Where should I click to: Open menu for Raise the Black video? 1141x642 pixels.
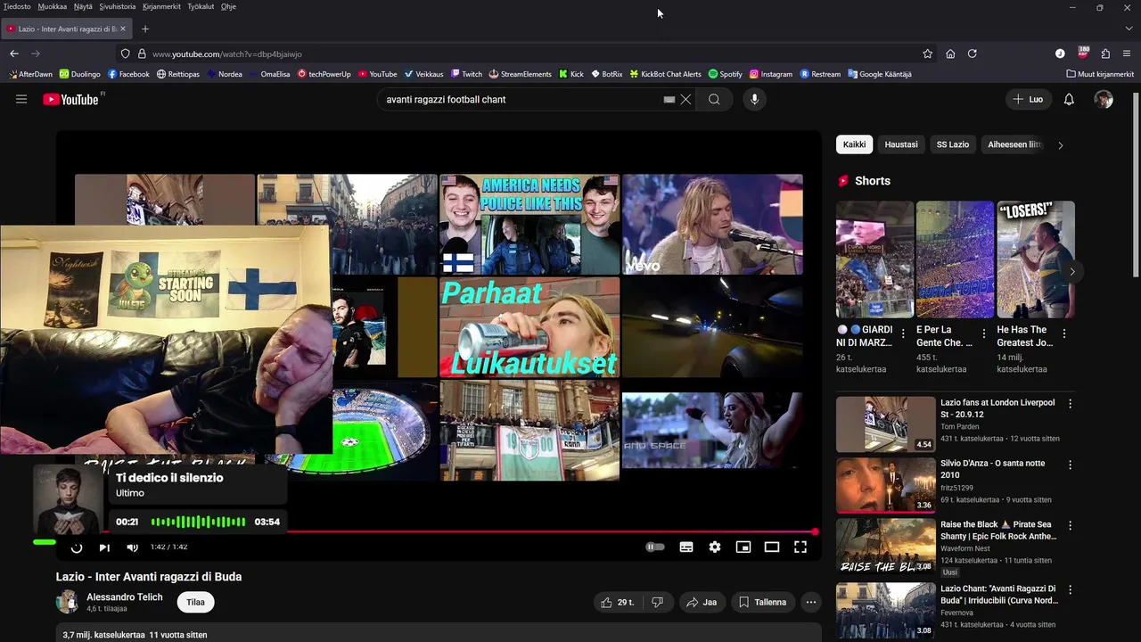(x=1070, y=525)
